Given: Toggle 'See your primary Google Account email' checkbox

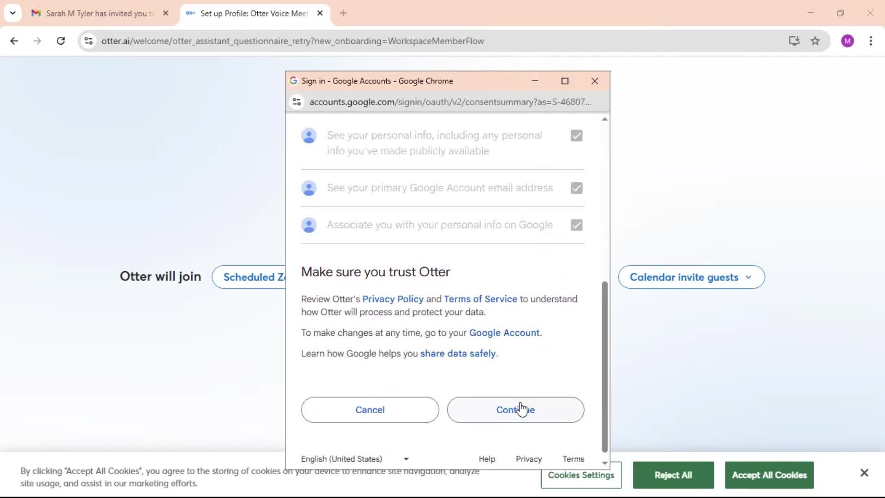Looking at the screenshot, I should pos(576,188).
